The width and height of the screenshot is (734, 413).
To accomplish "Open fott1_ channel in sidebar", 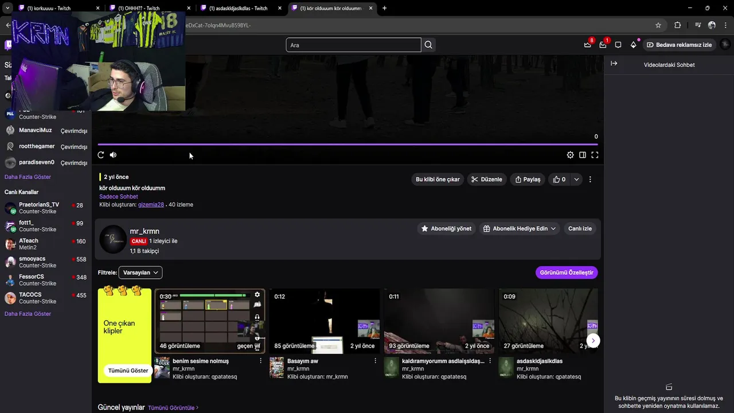I will point(46,226).
